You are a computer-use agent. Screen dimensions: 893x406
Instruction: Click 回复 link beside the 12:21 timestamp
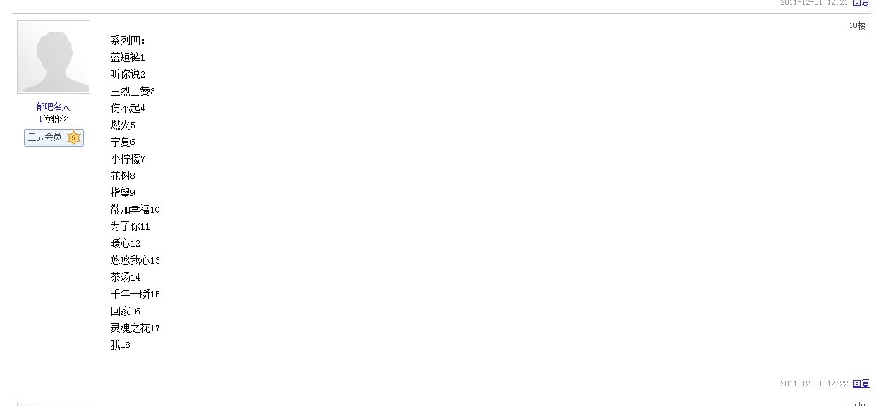pyautogui.click(x=861, y=3)
